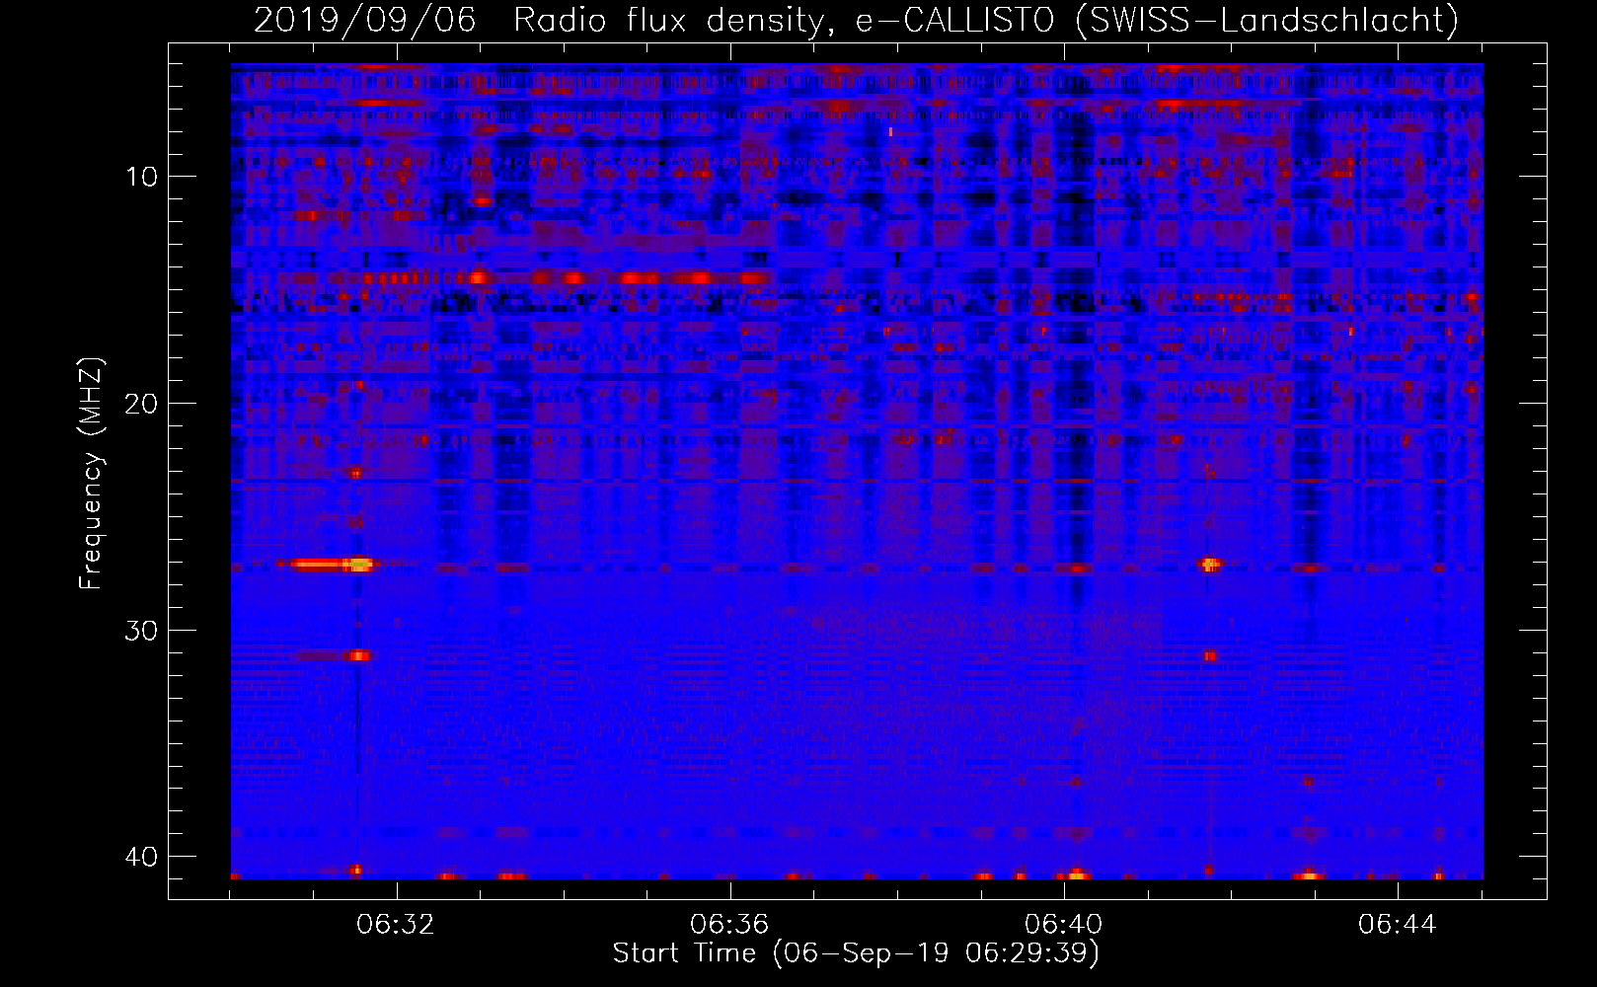Viewport: 1597px width, 987px height.
Task: Click the "06:36" time tick label
Action: (x=729, y=925)
